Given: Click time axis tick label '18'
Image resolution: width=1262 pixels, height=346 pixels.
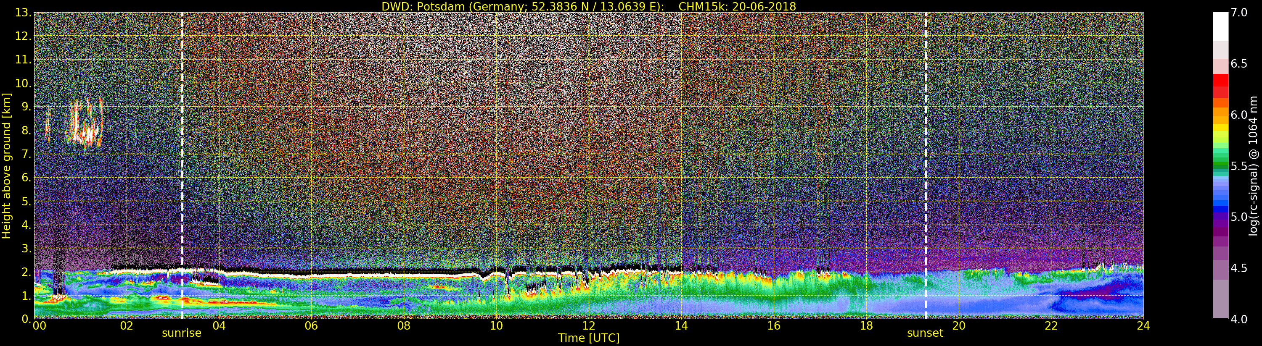Looking at the screenshot, I should (866, 326).
